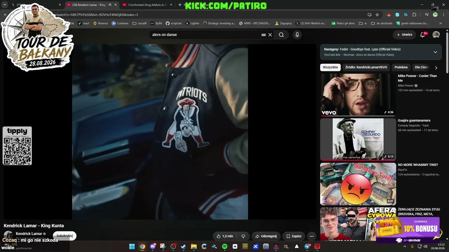Open Chrome media controls icon

pyautogui.click(x=427, y=15)
